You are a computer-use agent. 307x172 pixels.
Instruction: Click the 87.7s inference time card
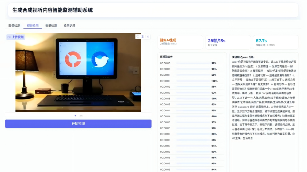pyautogui.click(x=276, y=42)
